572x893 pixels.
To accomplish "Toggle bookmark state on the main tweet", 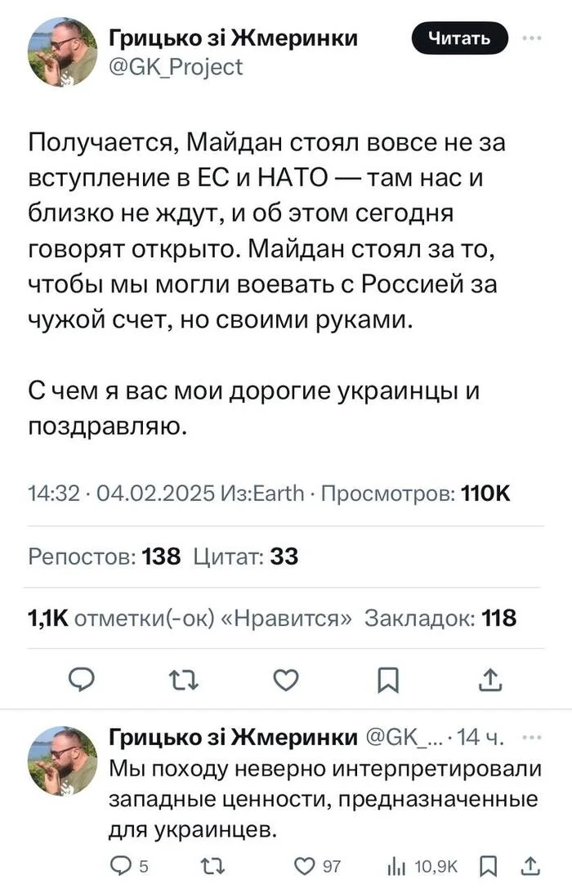I will pos(390,679).
